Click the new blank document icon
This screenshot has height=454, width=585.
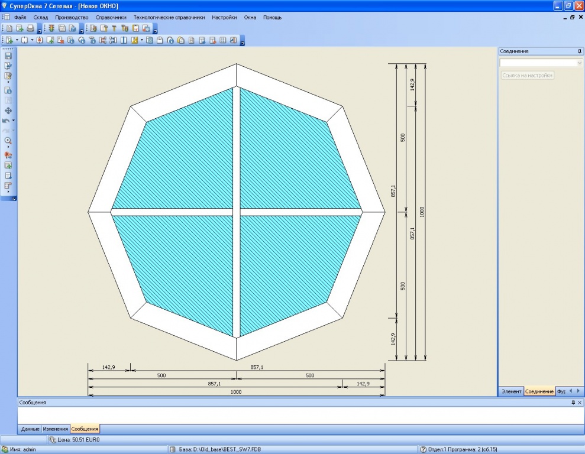pos(9,28)
